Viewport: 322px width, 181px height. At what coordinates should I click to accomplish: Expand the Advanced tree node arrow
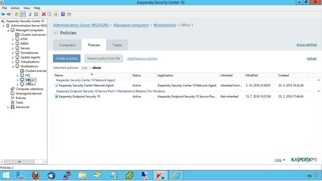coord(8,107)
